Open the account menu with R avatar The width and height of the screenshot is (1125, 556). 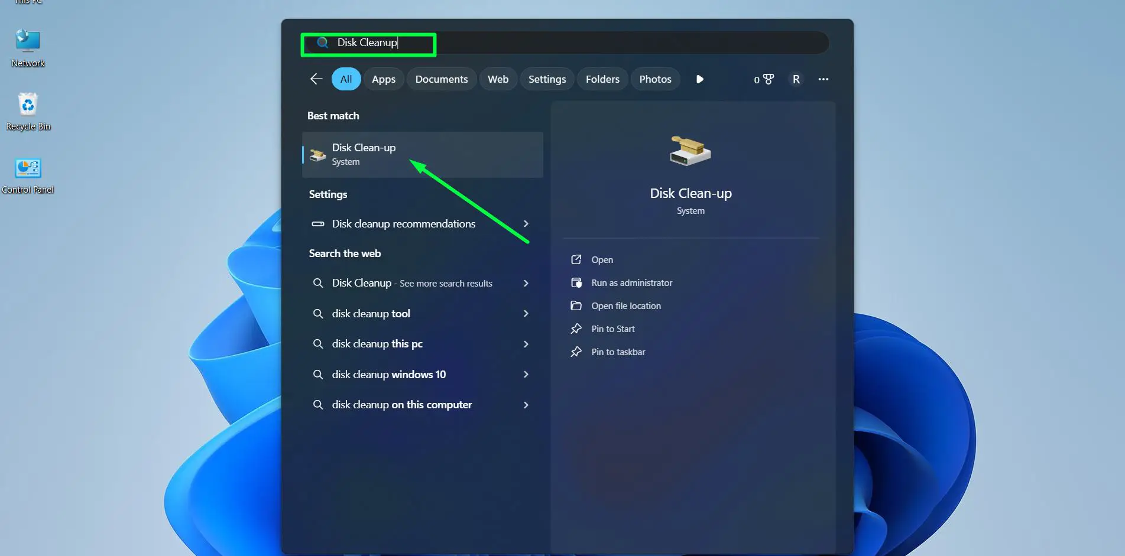tap(796, 79)
